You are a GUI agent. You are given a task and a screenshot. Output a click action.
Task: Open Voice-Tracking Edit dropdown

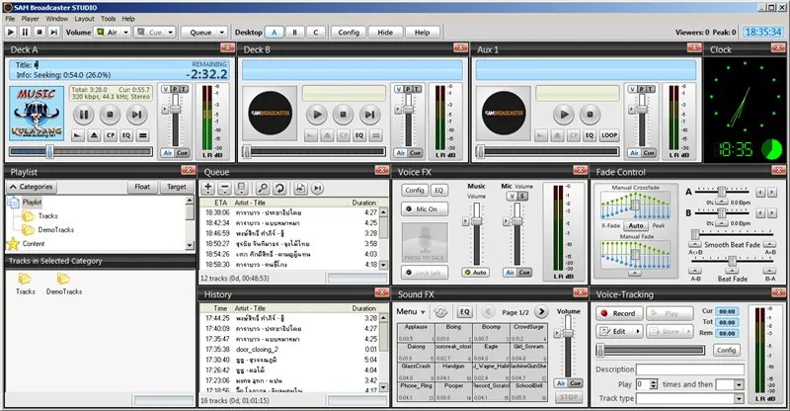click(x=638, y=331)
